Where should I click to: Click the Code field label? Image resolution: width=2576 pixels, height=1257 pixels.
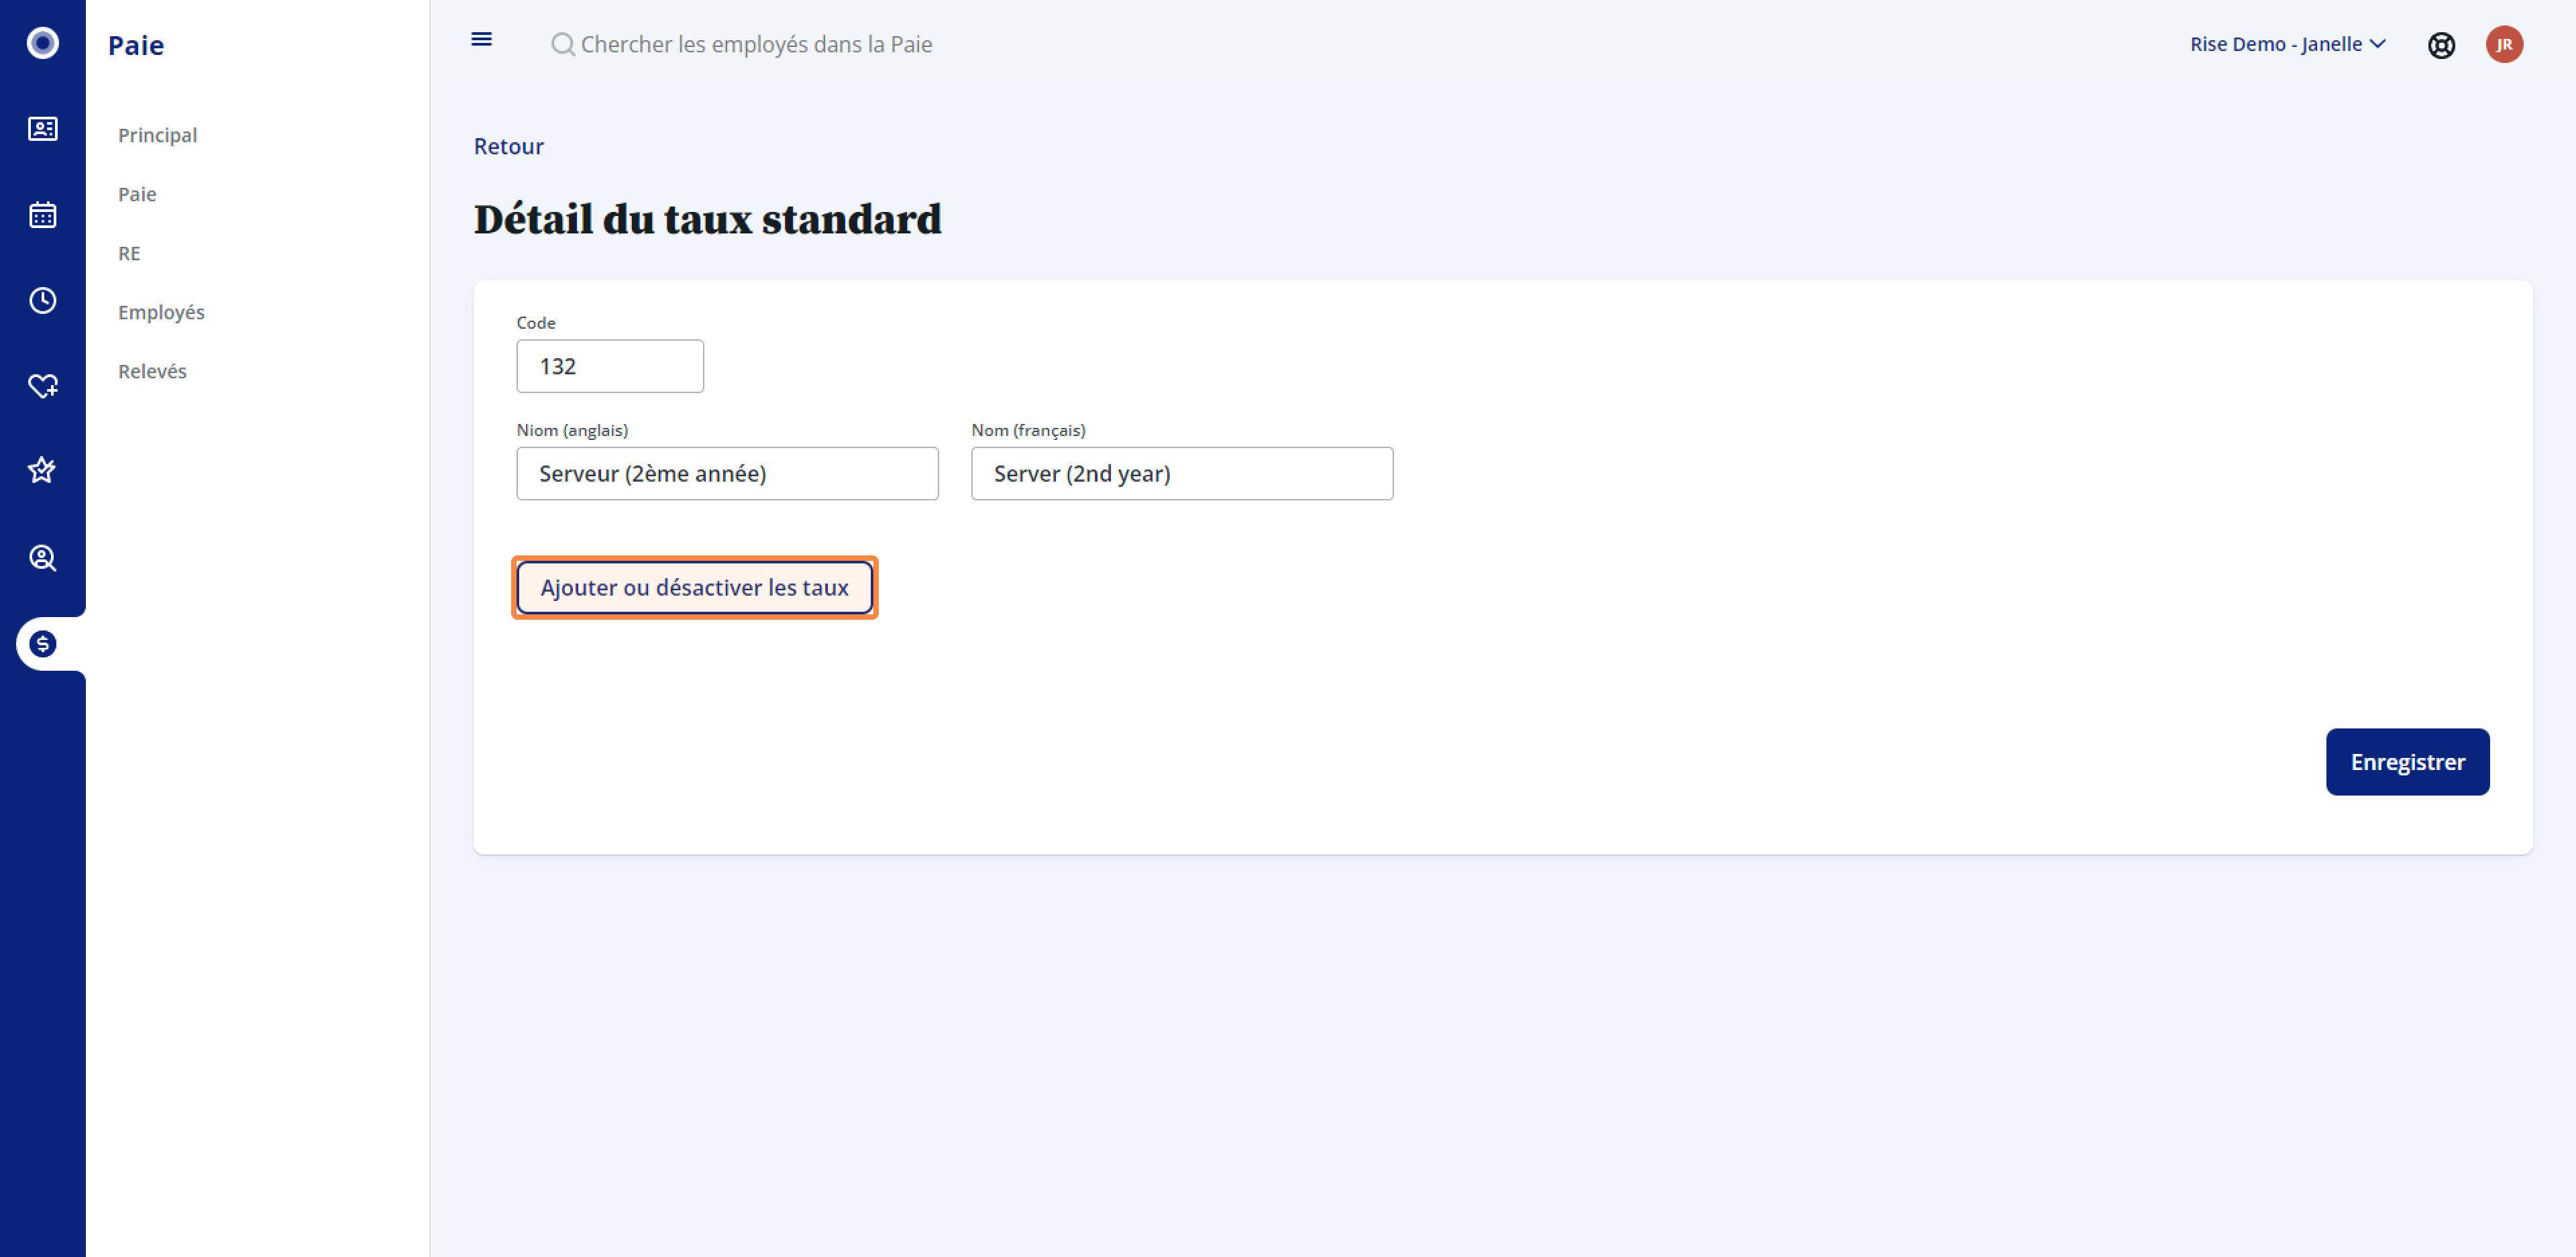point(536,322)
